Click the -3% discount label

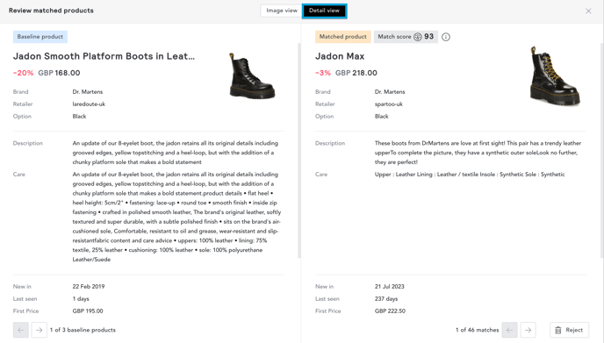[x=323, y=73]
